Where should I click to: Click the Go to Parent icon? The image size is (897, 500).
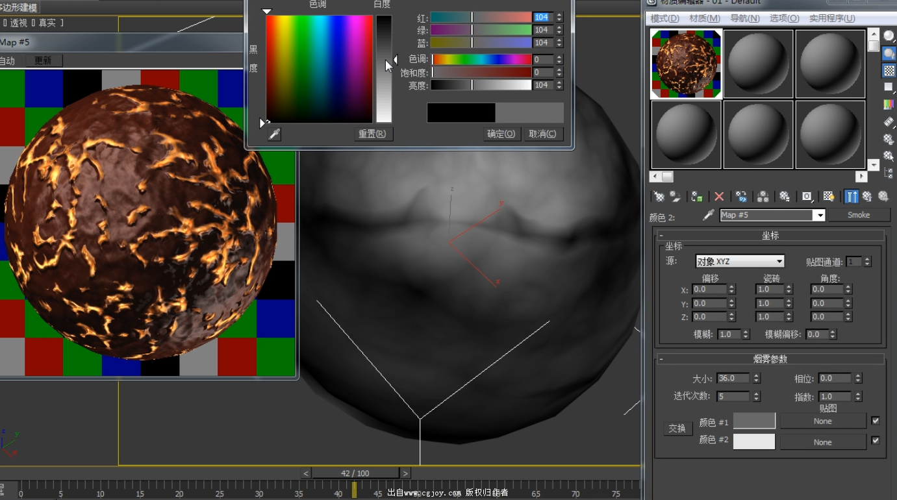[867, 196]
